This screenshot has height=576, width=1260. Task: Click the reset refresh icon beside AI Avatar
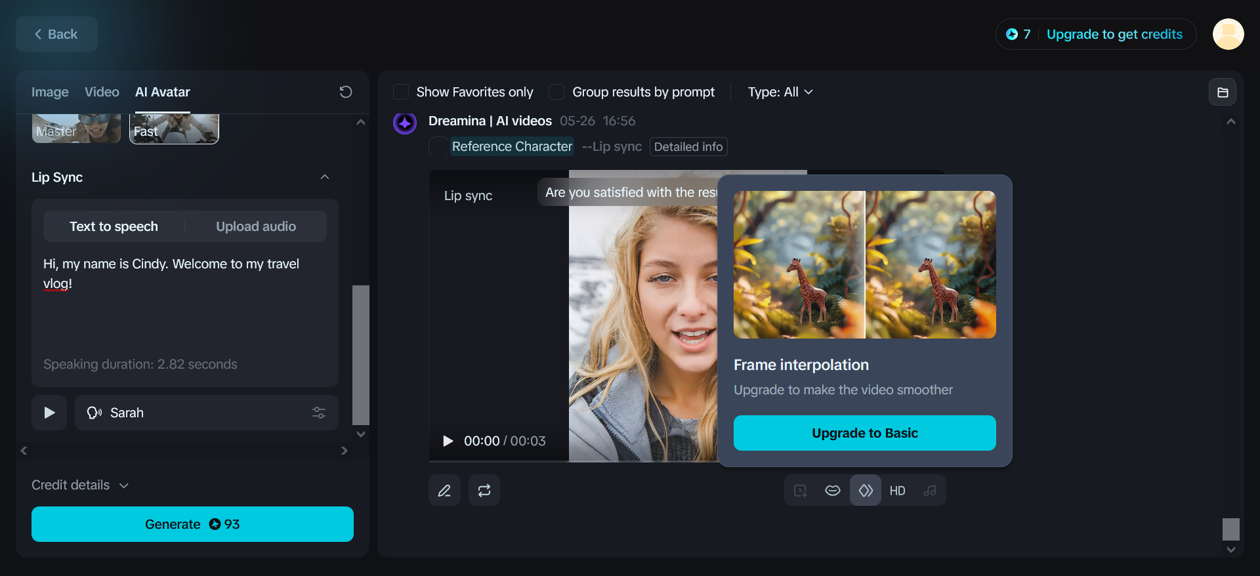(346, 92)
